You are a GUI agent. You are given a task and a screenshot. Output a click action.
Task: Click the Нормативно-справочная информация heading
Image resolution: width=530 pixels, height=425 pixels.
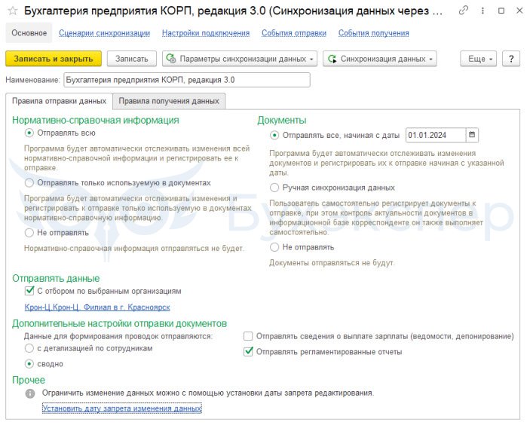click(96, 121)
